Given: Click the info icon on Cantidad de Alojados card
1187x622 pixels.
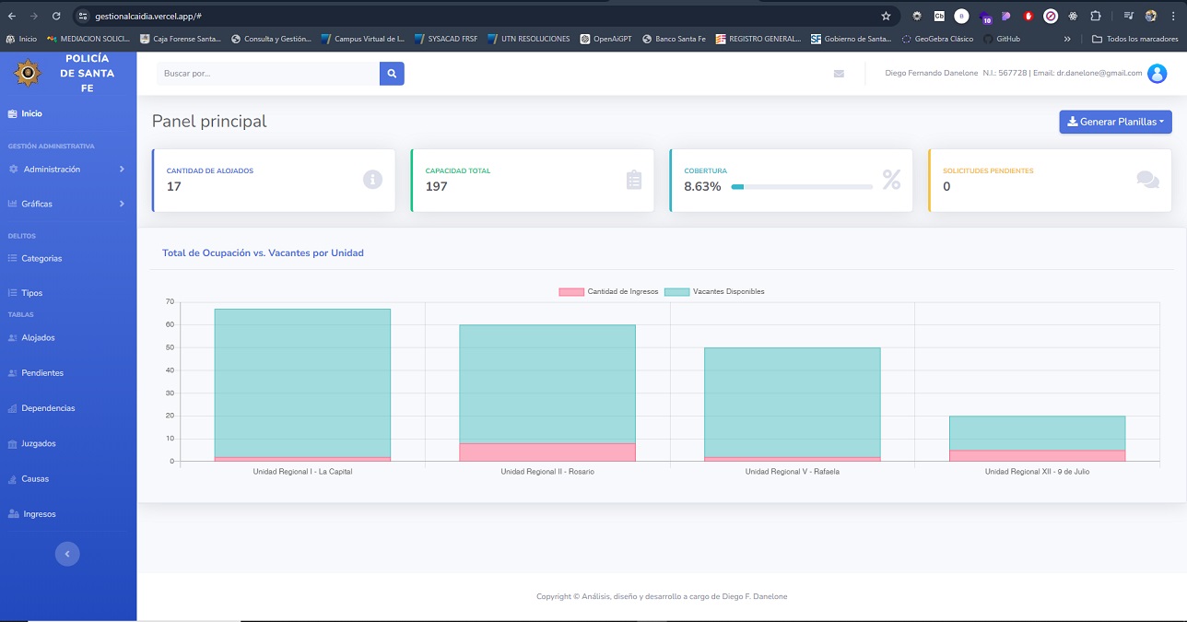Looking at the screenshot, I should (x=372, y=180).
